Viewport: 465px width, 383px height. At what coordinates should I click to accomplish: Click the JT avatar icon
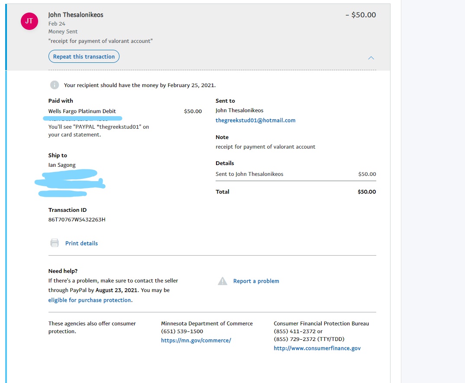coord(29,21)
